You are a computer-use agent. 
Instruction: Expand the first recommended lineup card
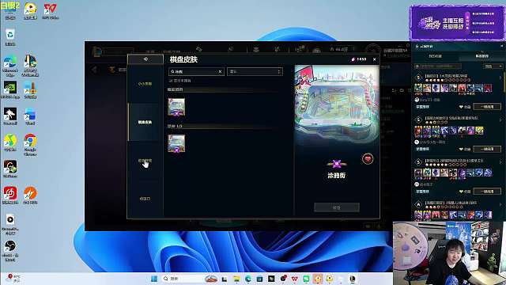[x=500, y=78]
